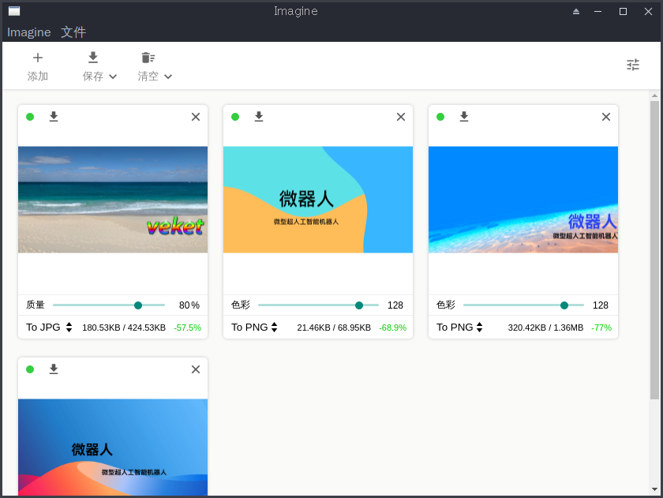The image size is (663, 498).
Task: Click the 色彩 label on 320.42KB card
Action: point(446,305)
